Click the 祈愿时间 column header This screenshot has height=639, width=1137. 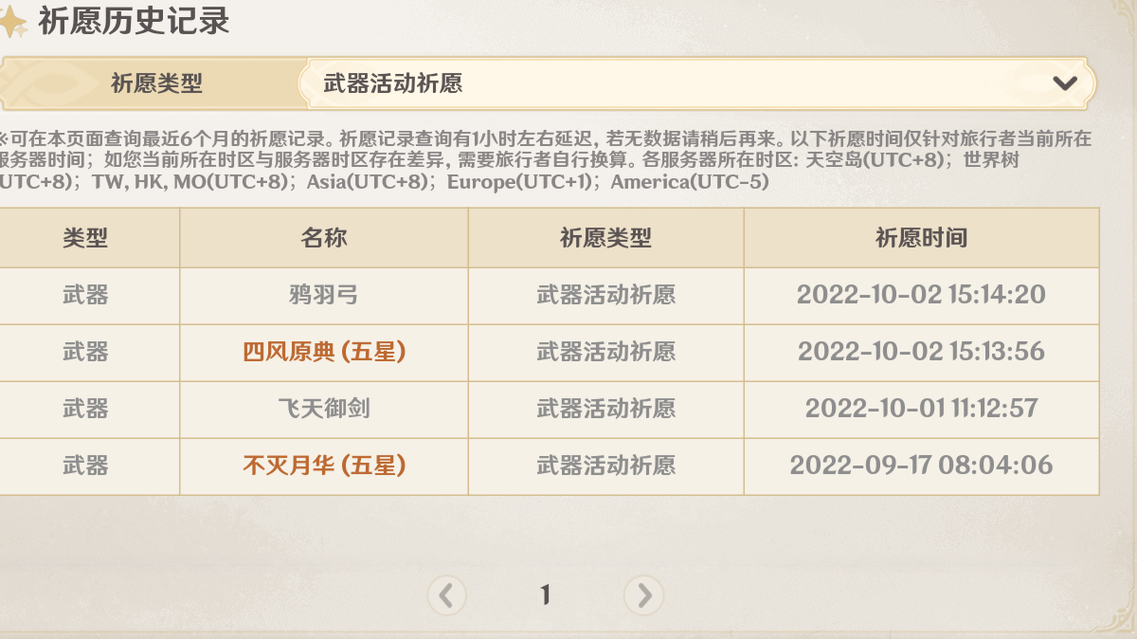click(921, 238)
